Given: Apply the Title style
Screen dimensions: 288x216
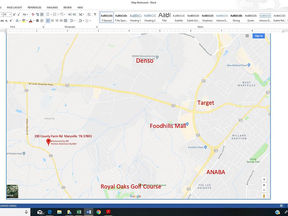Looking at the screenshot, I should point(164,17).
